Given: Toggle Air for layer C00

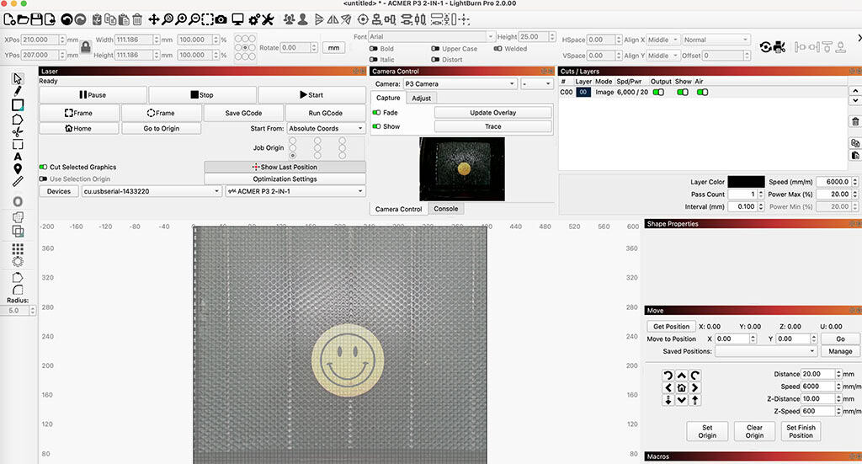Looking at the screenshot, I should pyautogui.click(x=702, y=92).
